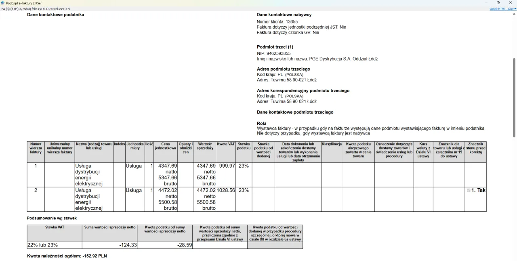Screen dimensions: 517x261
Task: Click the 'Numer klienta: 13655' line
Action: 277,22
